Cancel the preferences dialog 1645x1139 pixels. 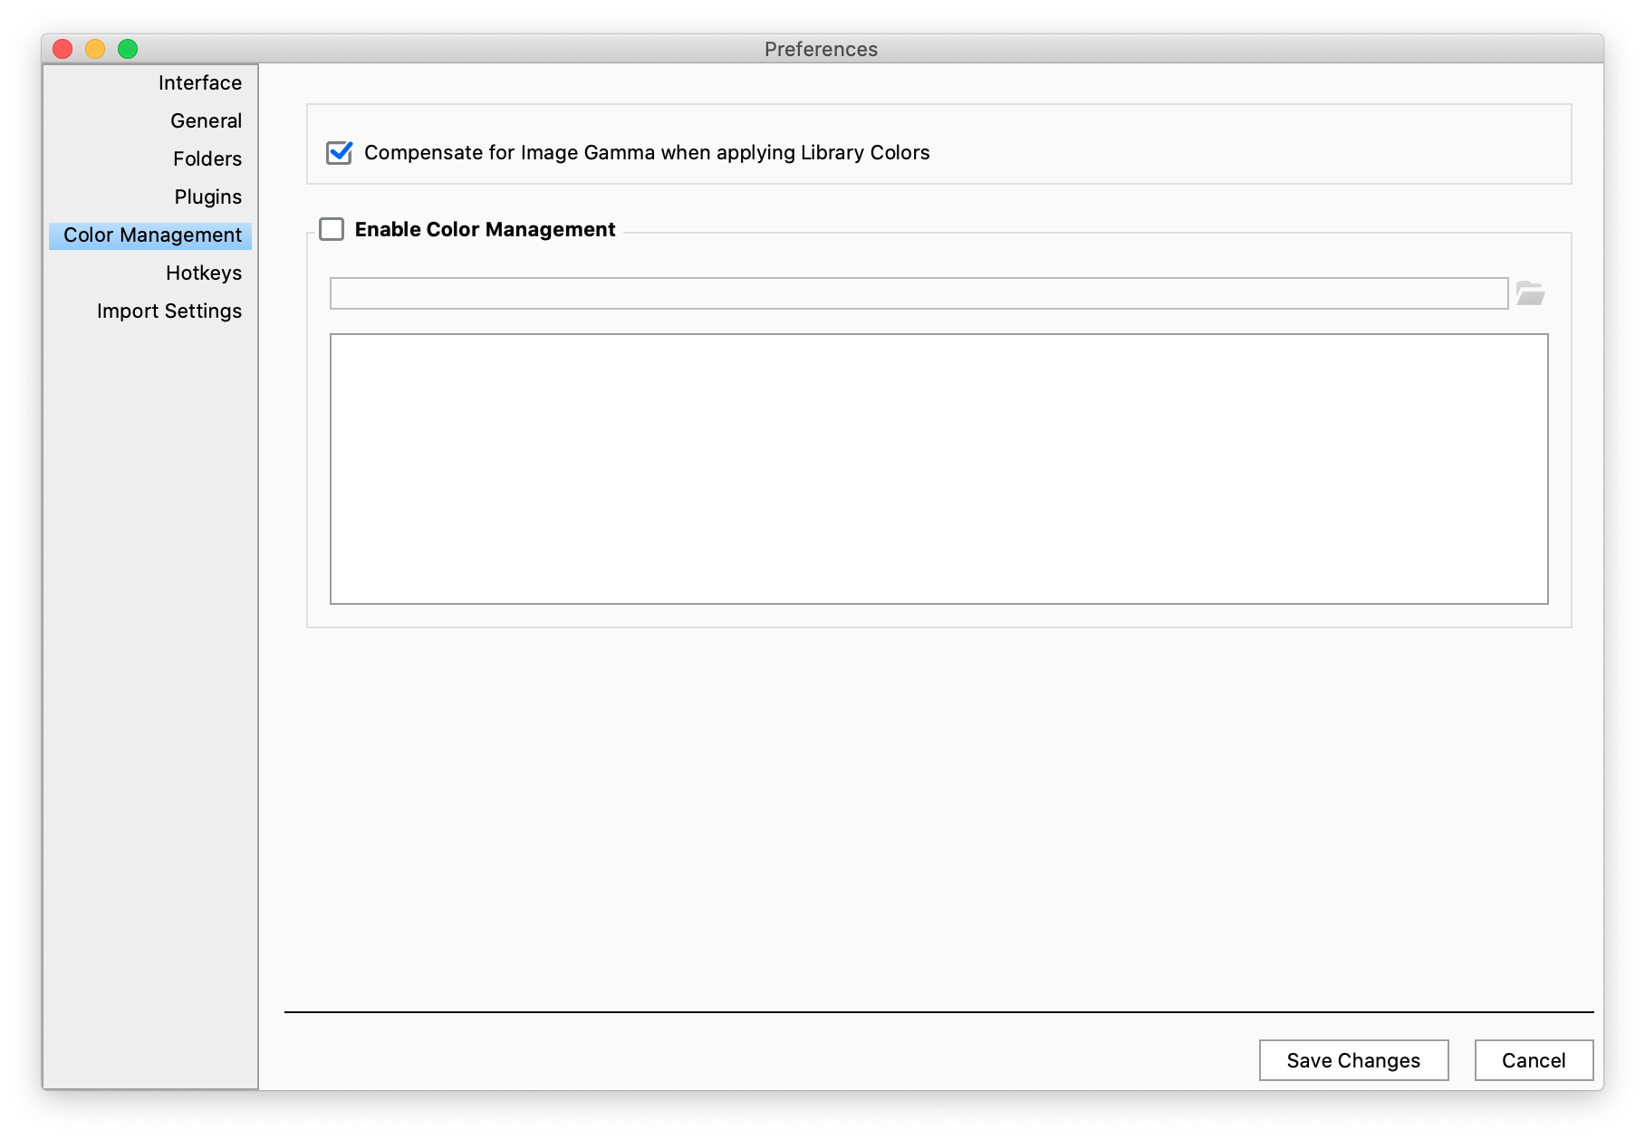tap(1533, 1060)
